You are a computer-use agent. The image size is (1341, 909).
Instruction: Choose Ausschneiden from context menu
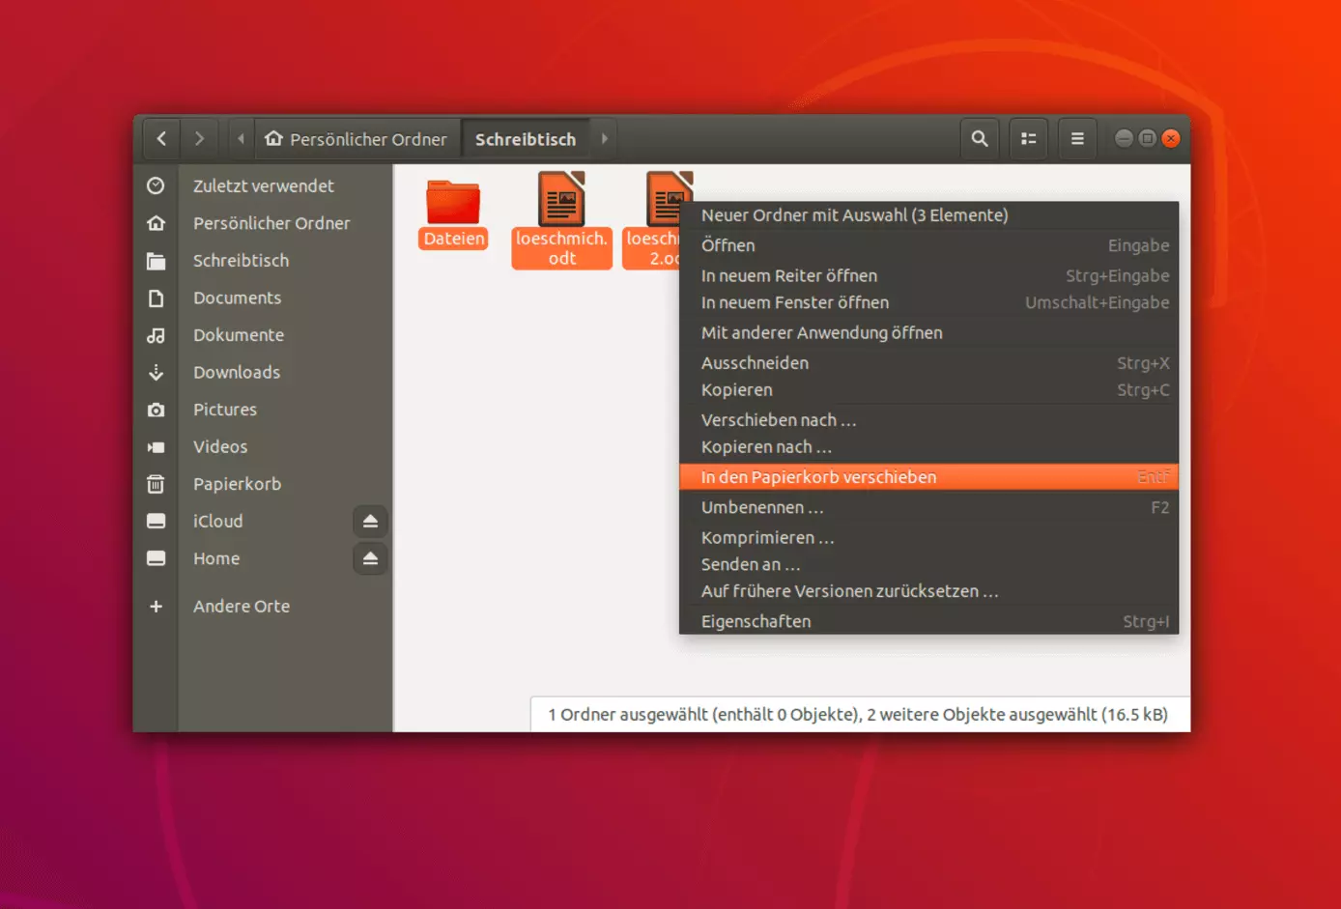pos(928,363)
